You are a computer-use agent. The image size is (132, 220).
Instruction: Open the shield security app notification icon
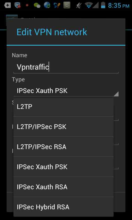[x=17, y=5]
